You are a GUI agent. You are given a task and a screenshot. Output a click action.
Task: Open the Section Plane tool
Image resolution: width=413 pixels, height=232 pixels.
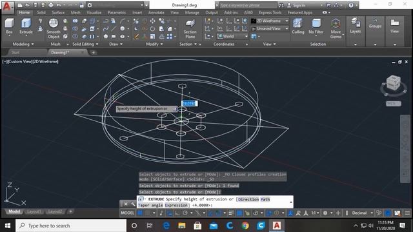tap(190, 28)
